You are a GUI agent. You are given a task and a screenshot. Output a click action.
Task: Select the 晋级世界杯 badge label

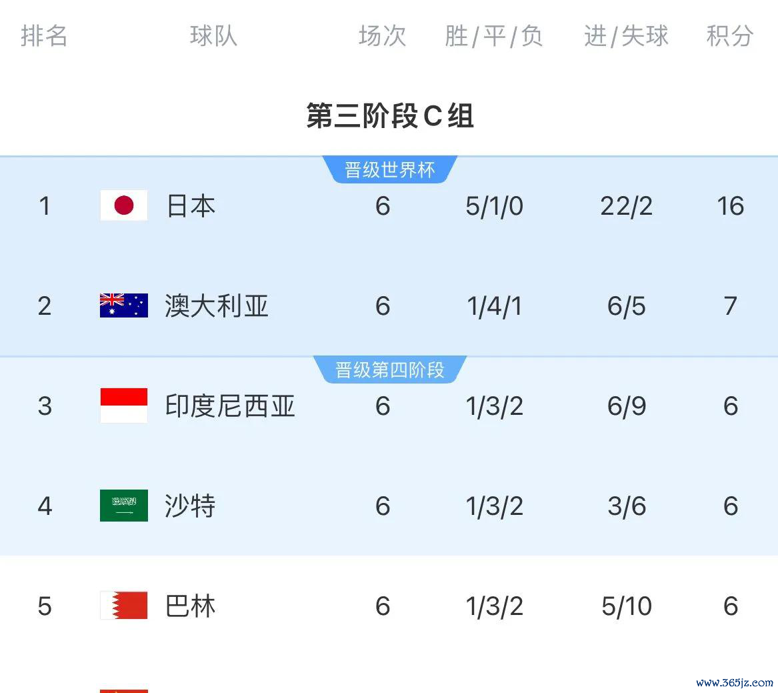(389, 170)
